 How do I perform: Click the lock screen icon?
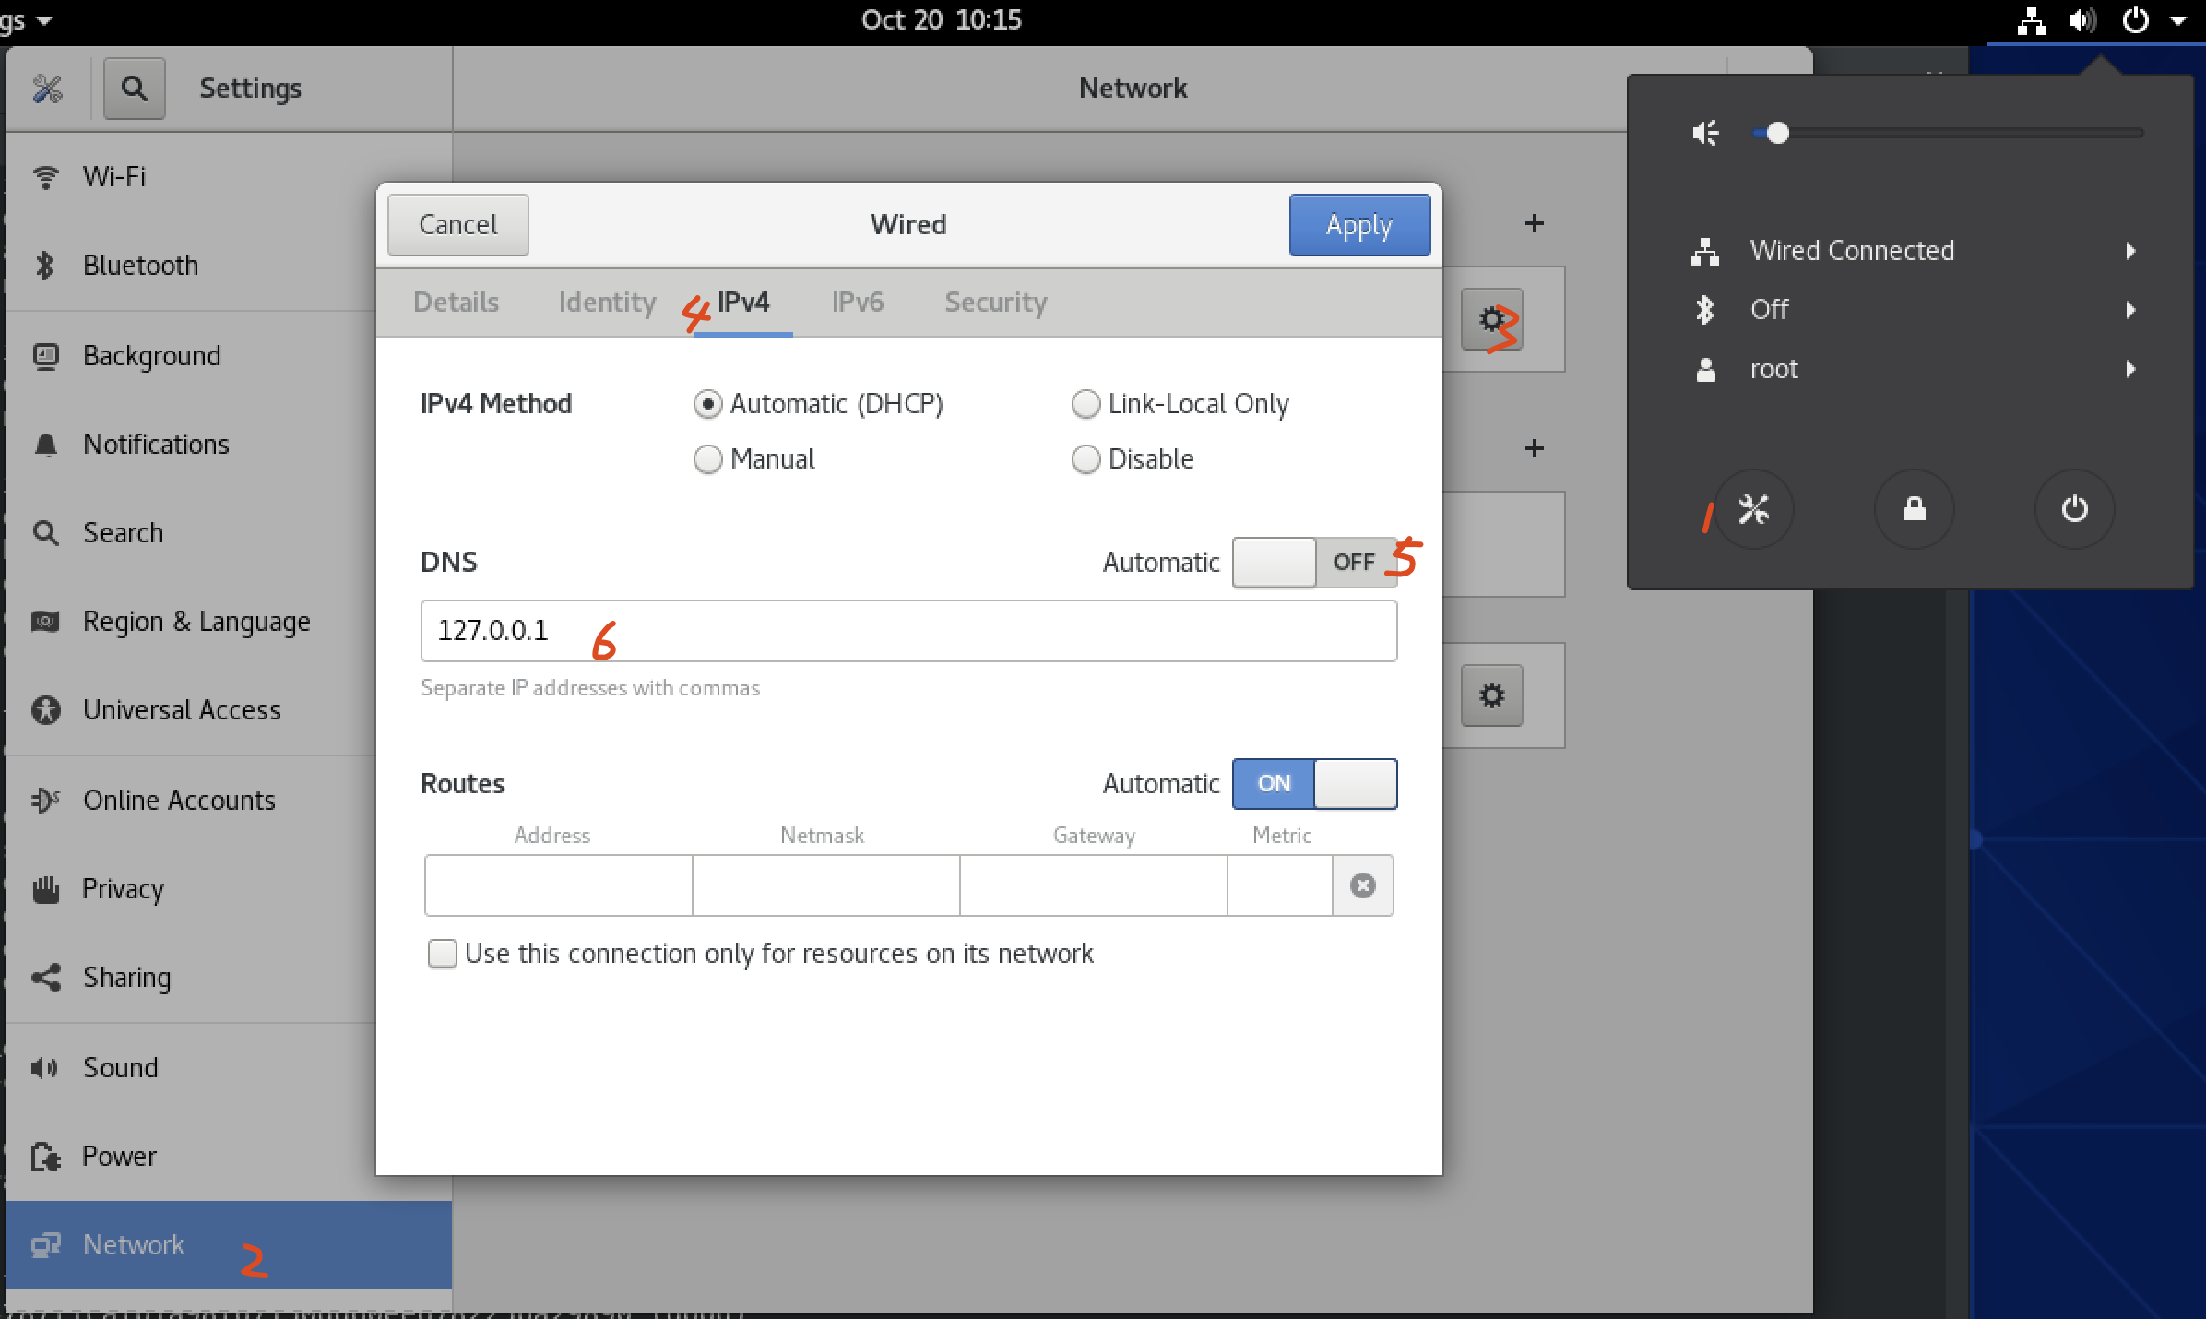[1914, 509]
